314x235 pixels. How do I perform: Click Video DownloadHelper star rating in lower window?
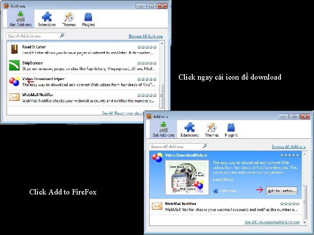coord(290,155)
